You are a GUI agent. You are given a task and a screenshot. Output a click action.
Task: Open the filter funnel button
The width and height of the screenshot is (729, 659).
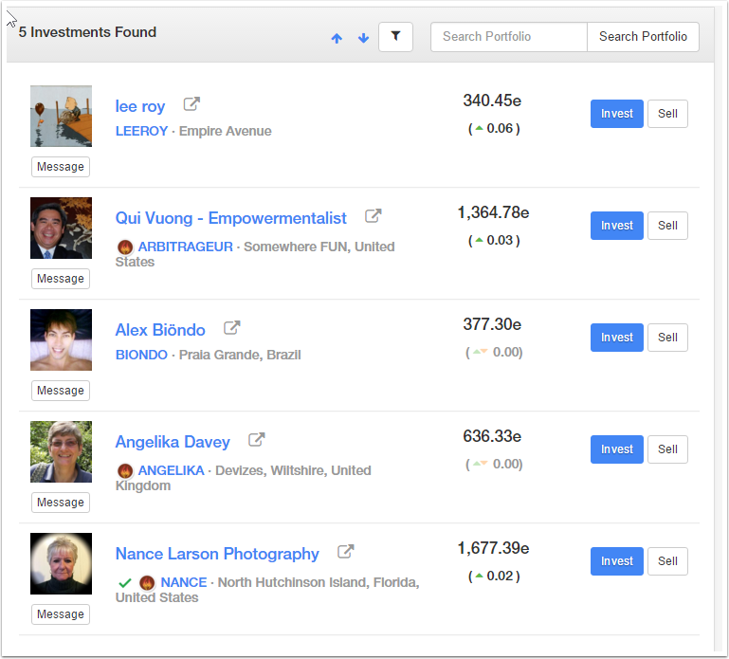tap(395, 37)
